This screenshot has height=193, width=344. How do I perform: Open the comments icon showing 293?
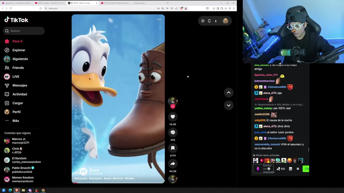173,132
